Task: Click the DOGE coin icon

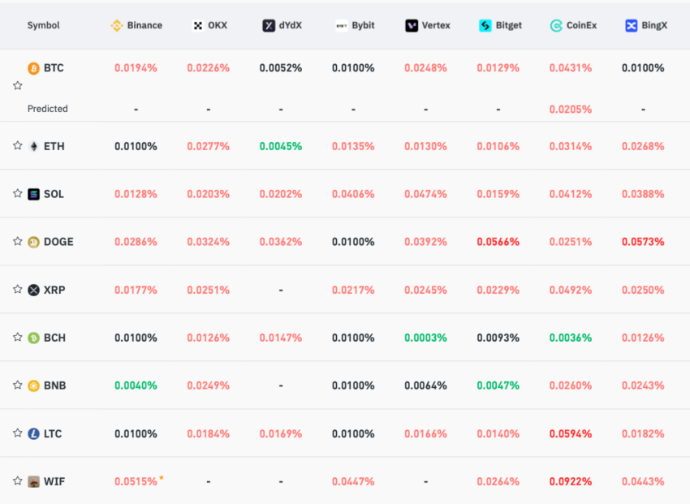Action: 33,242
